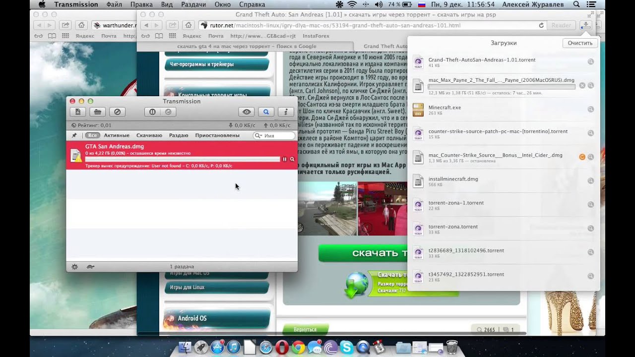Click the share button in rutor Safari window
Viewport: 635px width, 357px height.
point(172,25)
